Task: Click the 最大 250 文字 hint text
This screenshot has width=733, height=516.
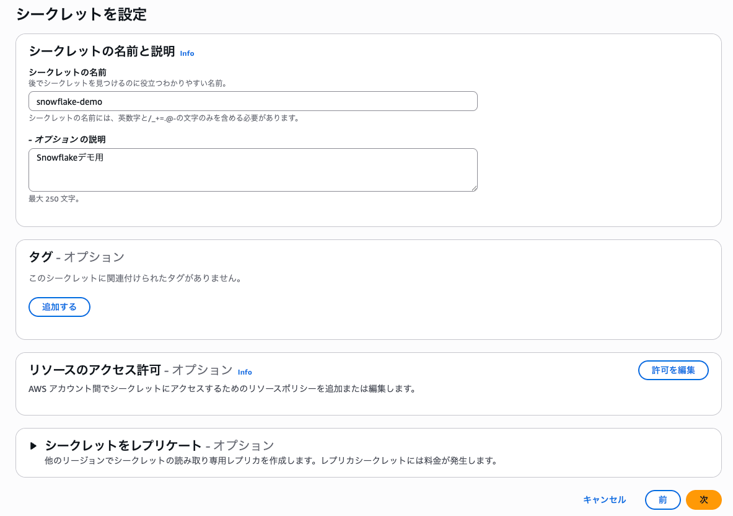Action: coord(55,199)
